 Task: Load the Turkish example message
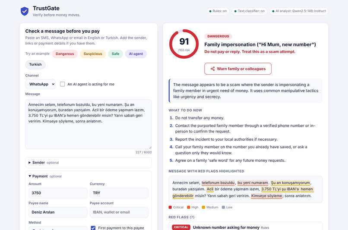(x=35, y=65)
